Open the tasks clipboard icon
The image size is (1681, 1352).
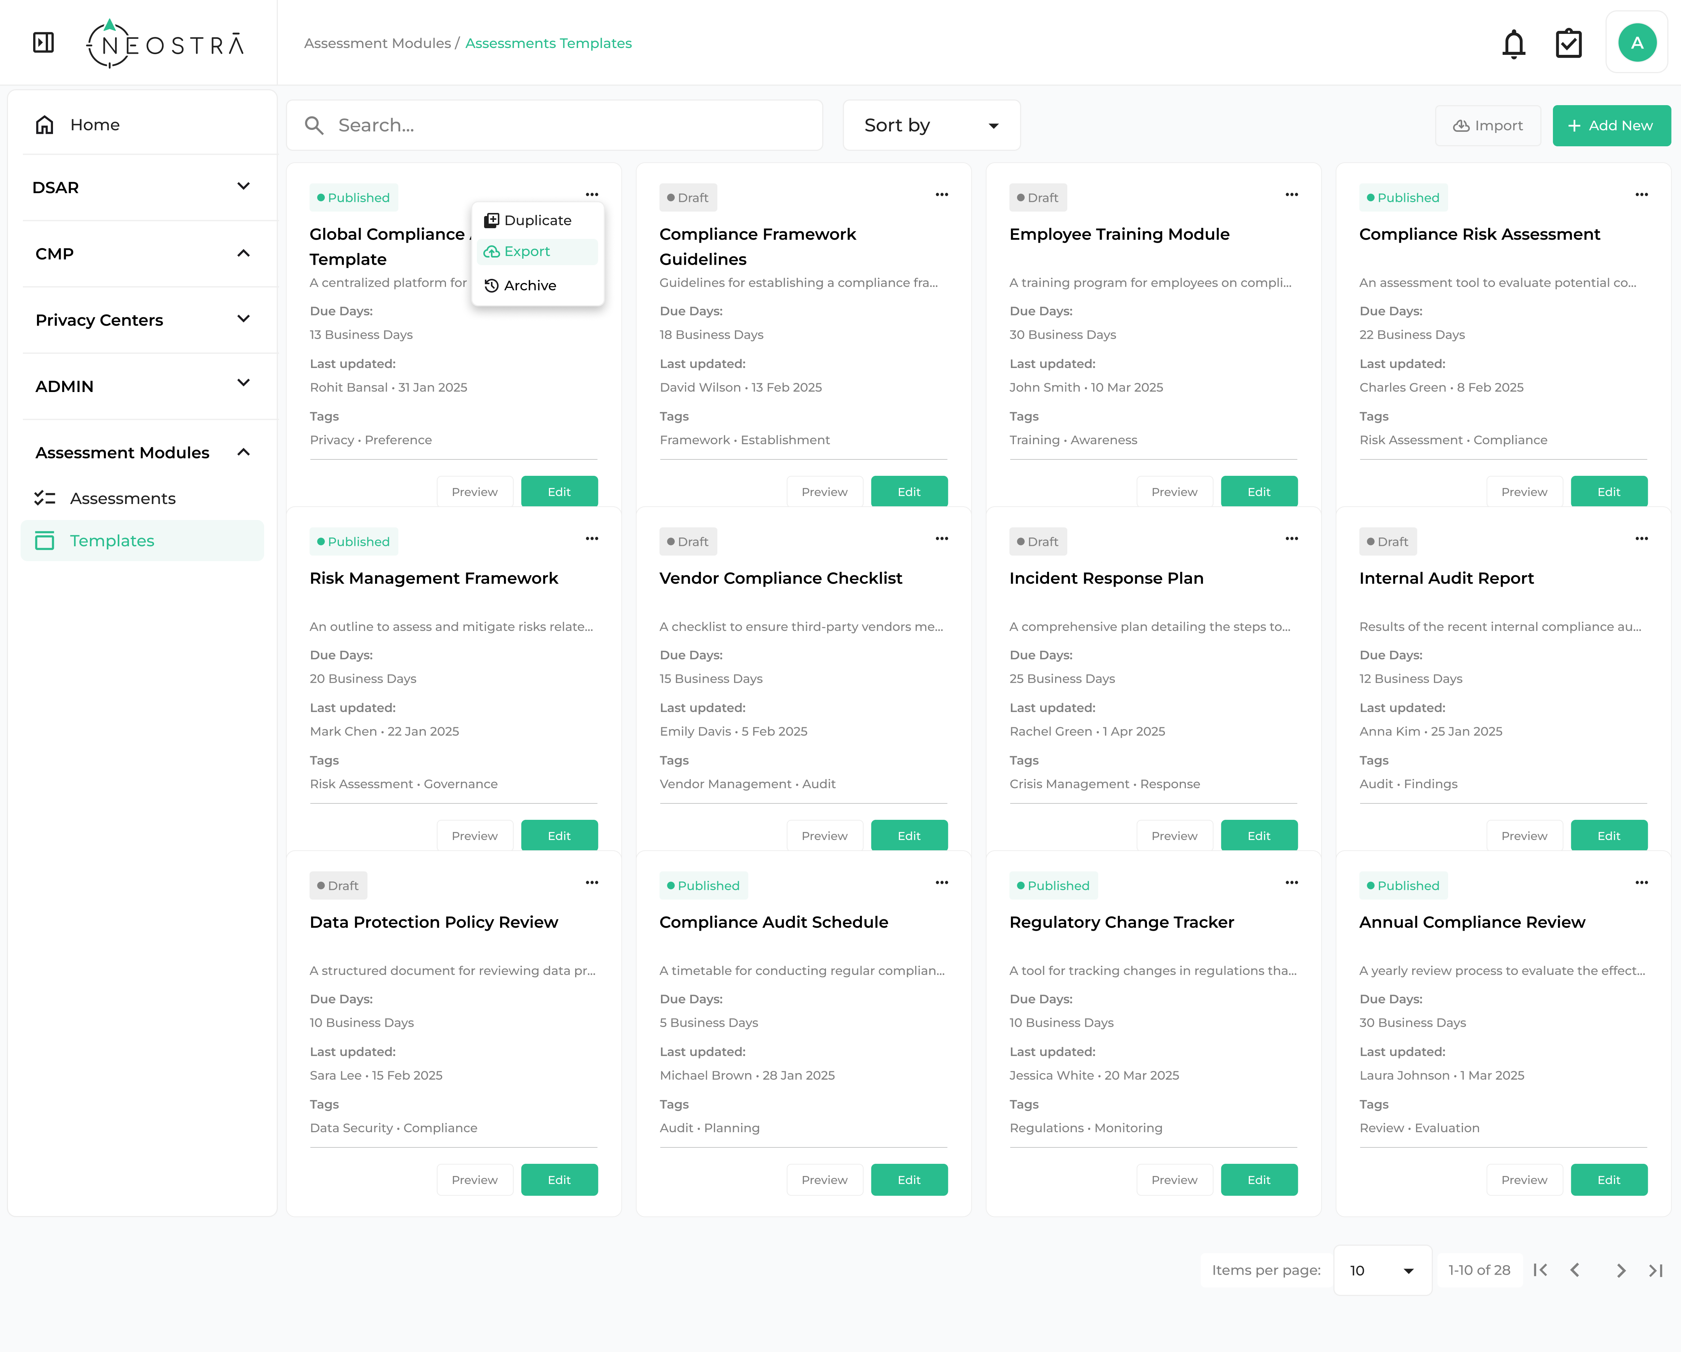click(x=1568, y=44)
